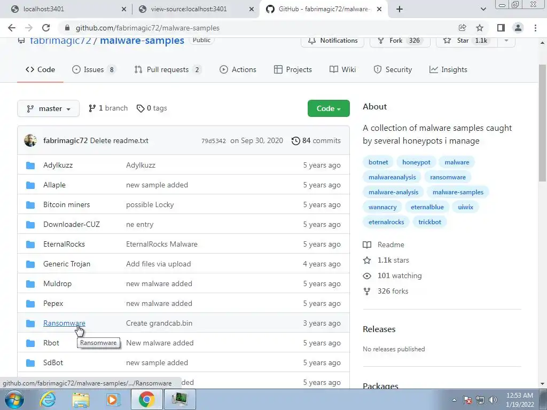Reload the GitHub page

[x=46, y=28]
